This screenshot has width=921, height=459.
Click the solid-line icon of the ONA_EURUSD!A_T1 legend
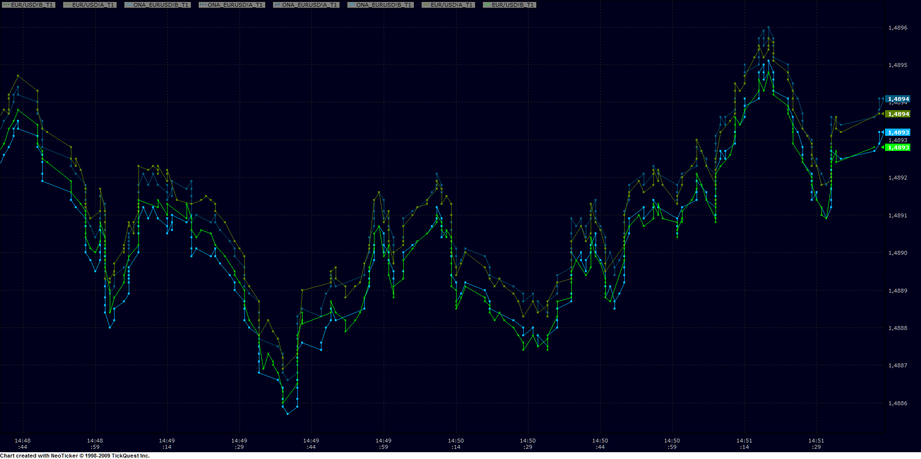(x=277, y=5)
